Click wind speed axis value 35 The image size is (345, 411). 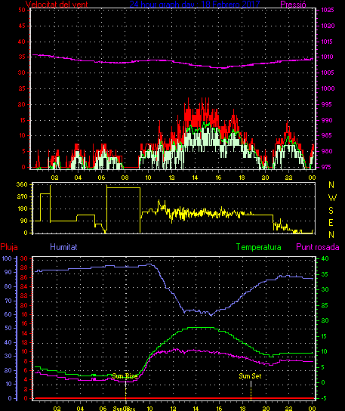pos(22,57)
